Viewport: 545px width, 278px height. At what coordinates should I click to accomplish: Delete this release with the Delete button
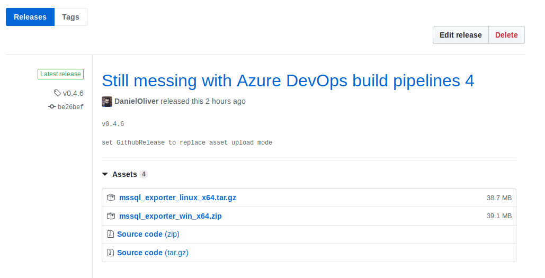pos(506,35)
